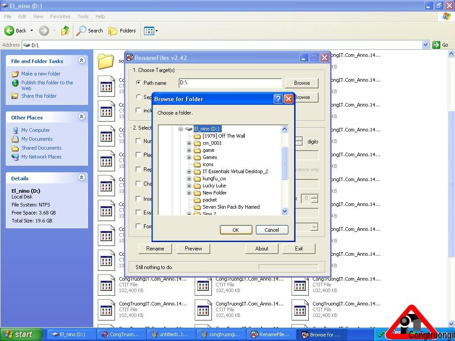Click the folder tree vertical scrollbar down arrow
The image size is (455, 341).
coord(285,211)
